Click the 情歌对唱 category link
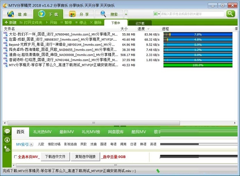240x176 pixels. point(54,144)
